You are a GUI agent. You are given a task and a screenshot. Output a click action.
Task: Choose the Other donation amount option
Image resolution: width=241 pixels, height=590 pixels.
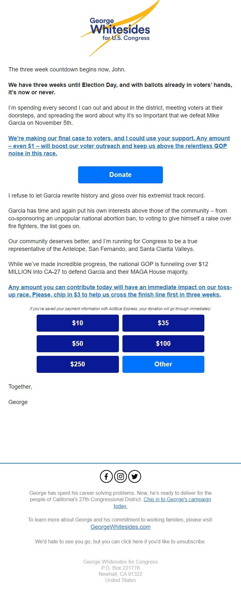pyautogui.click(x=163, y=364)
